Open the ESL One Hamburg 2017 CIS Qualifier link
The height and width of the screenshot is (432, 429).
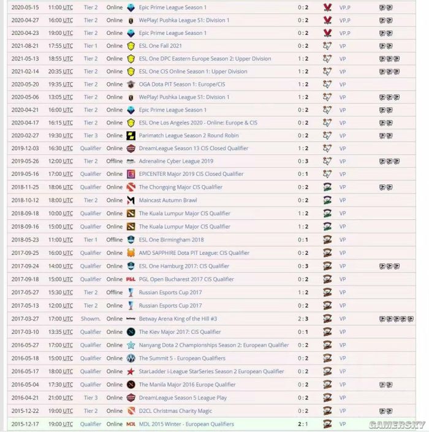(184, 266)
